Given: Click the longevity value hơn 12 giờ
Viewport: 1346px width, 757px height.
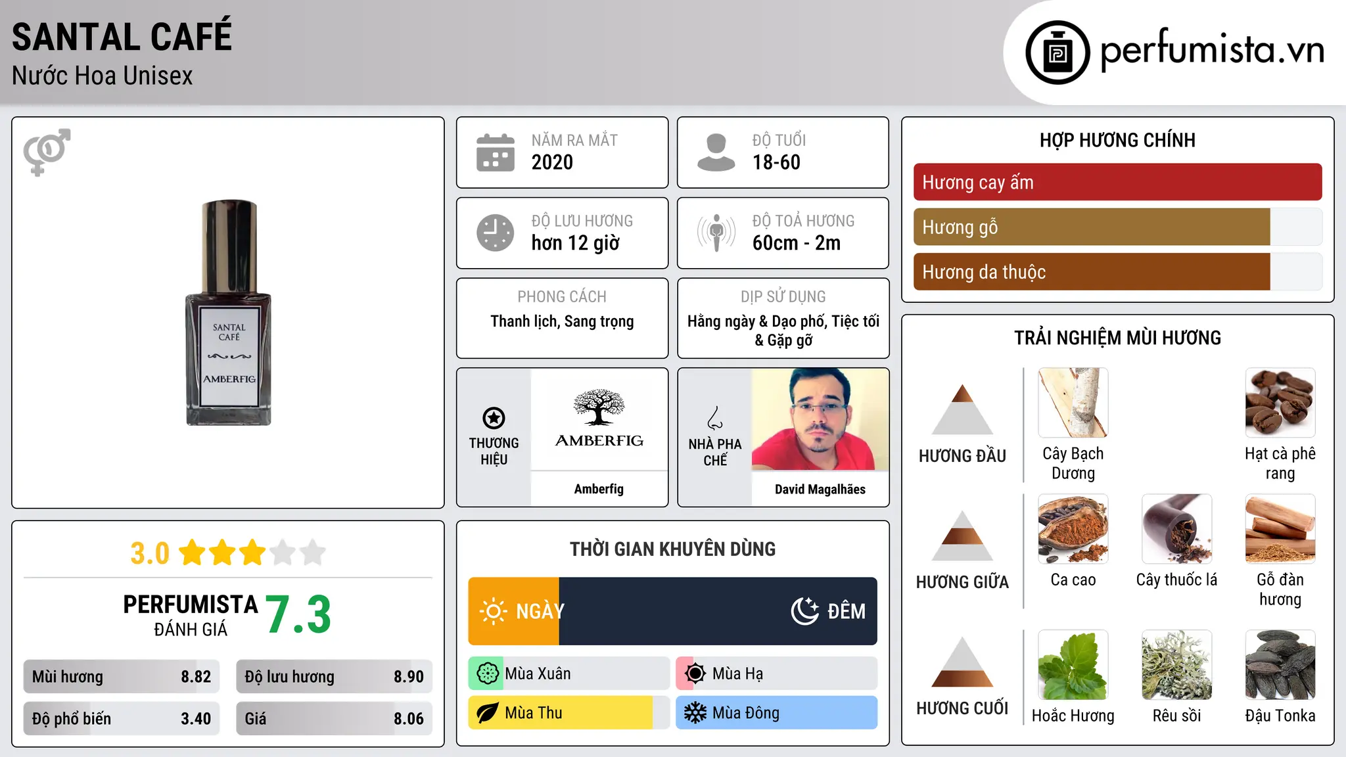Looking at the screenshot, I should (x=575, y=243).
